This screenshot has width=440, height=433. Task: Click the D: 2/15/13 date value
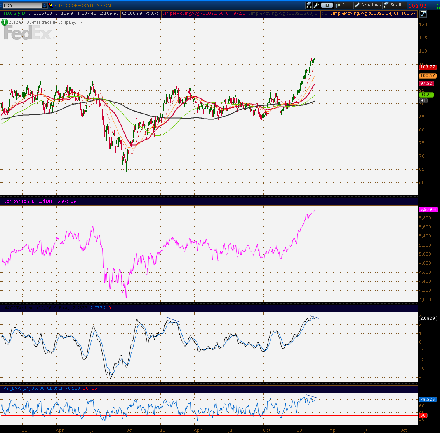40,13
